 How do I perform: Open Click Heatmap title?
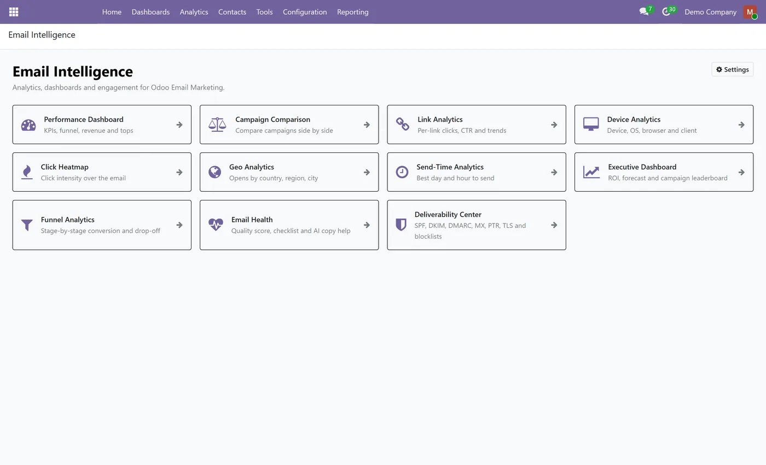click(x=65, y=167)
